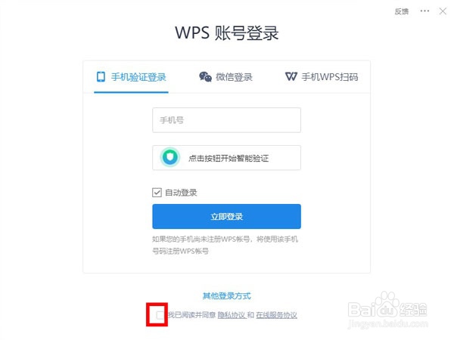Image resolution: width=454 pixels, height=340 pixels.
Task: Focus the 手机号 input field
Action: point(226,120)
